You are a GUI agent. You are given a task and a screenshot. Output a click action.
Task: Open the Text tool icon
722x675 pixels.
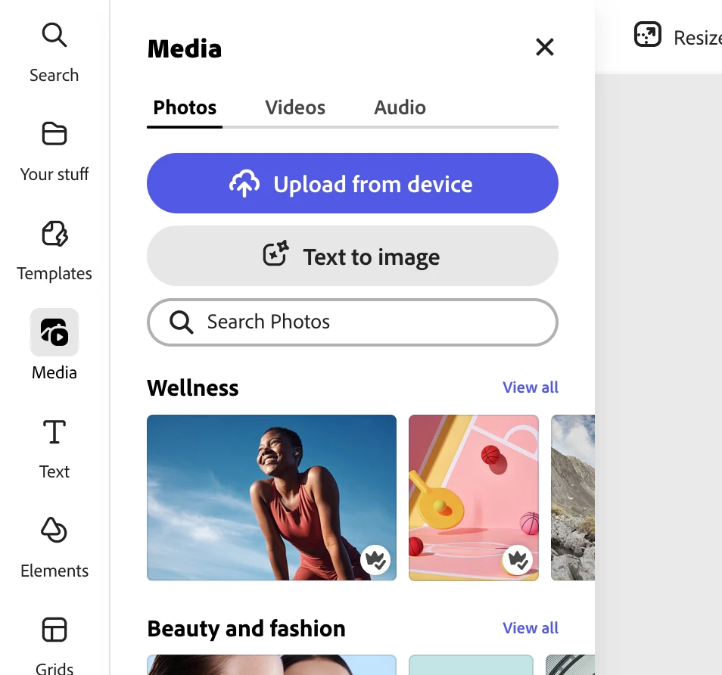(x=54, y=431)
